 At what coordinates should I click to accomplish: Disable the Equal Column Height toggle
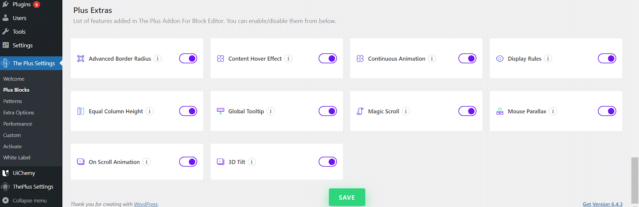[188, 111]
